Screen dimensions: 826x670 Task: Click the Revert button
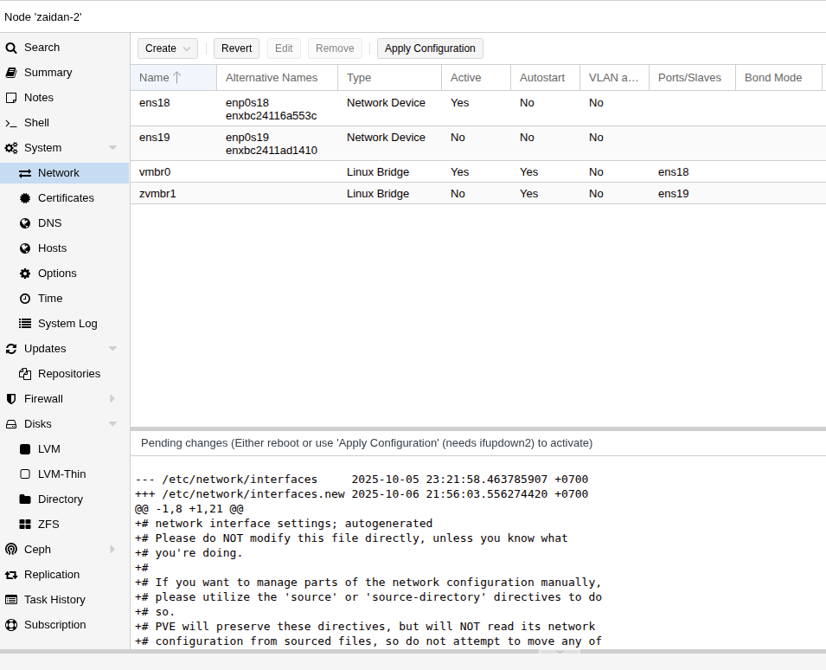click(236, 48)
